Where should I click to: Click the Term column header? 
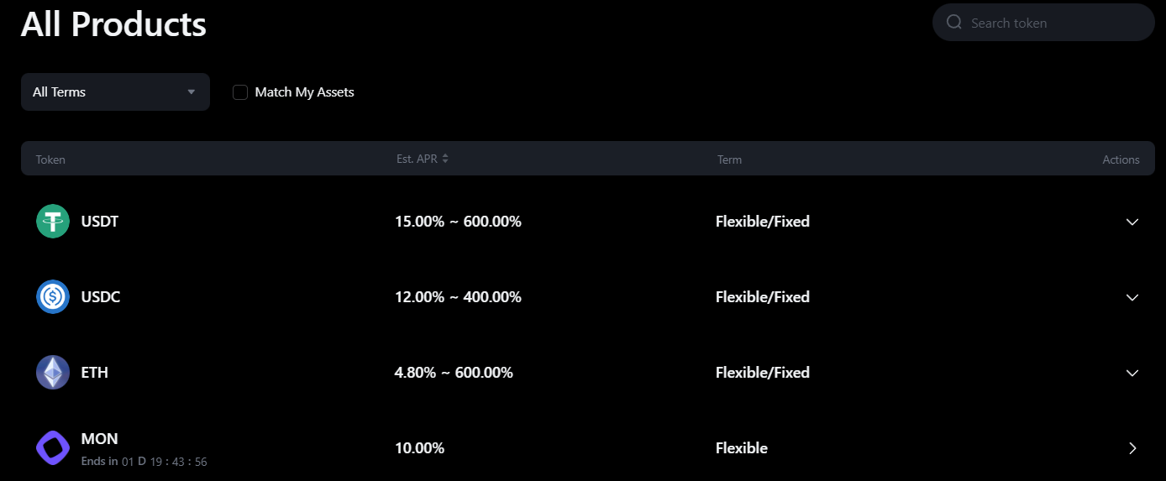pos(729,159)
